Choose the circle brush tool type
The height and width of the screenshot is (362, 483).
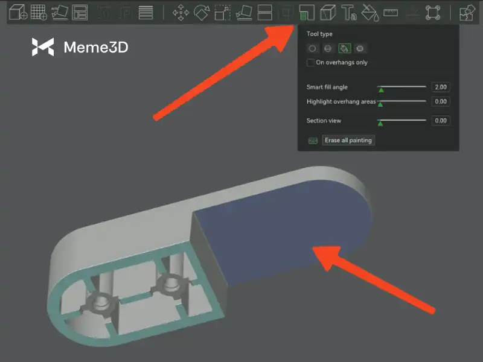click(x=312, y=48)
